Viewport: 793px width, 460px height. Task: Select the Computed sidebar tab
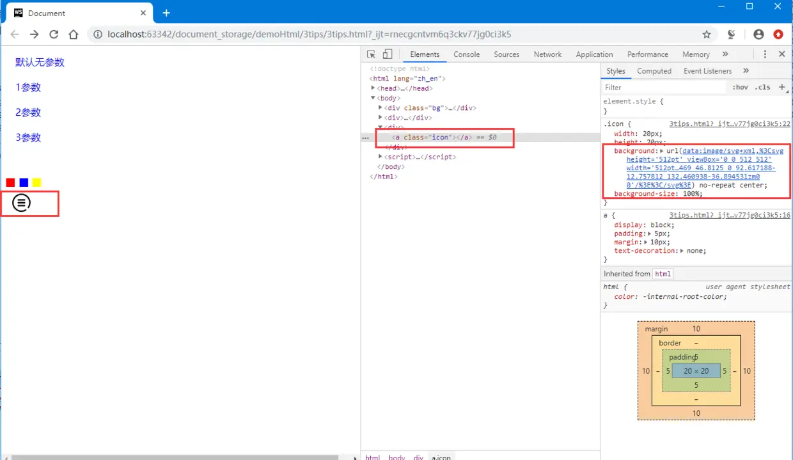coord(654,71)
